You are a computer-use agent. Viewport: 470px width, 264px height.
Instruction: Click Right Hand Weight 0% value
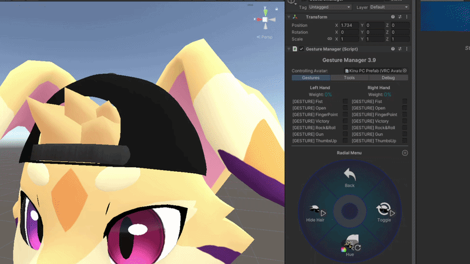click(388, 94)
